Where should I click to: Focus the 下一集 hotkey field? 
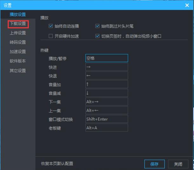tap(106, 102)
